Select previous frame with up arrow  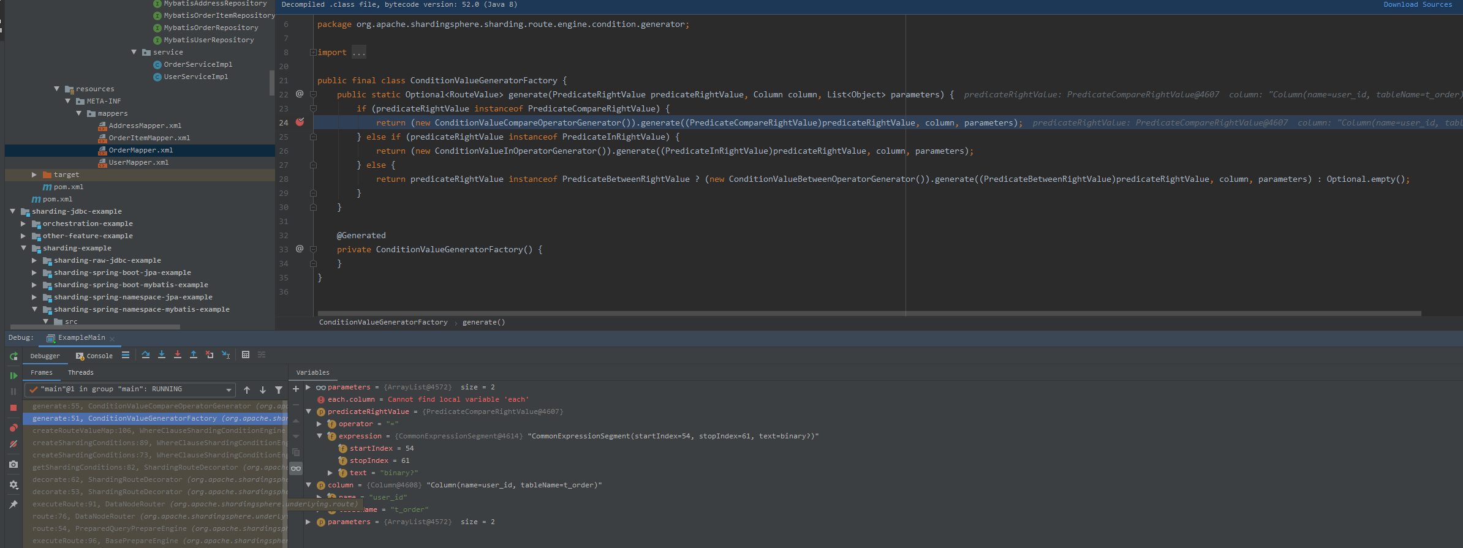pos(247,389)
